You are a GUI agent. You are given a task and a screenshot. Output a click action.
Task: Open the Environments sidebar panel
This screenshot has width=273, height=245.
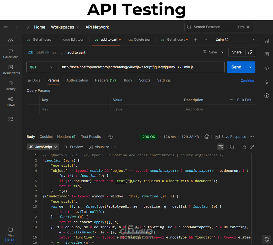(11, 70)
